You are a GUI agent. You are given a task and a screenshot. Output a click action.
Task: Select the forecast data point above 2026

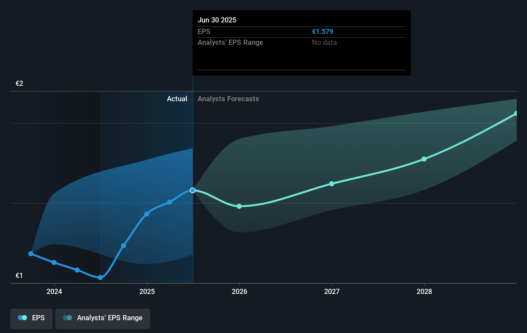coord(239,206)
